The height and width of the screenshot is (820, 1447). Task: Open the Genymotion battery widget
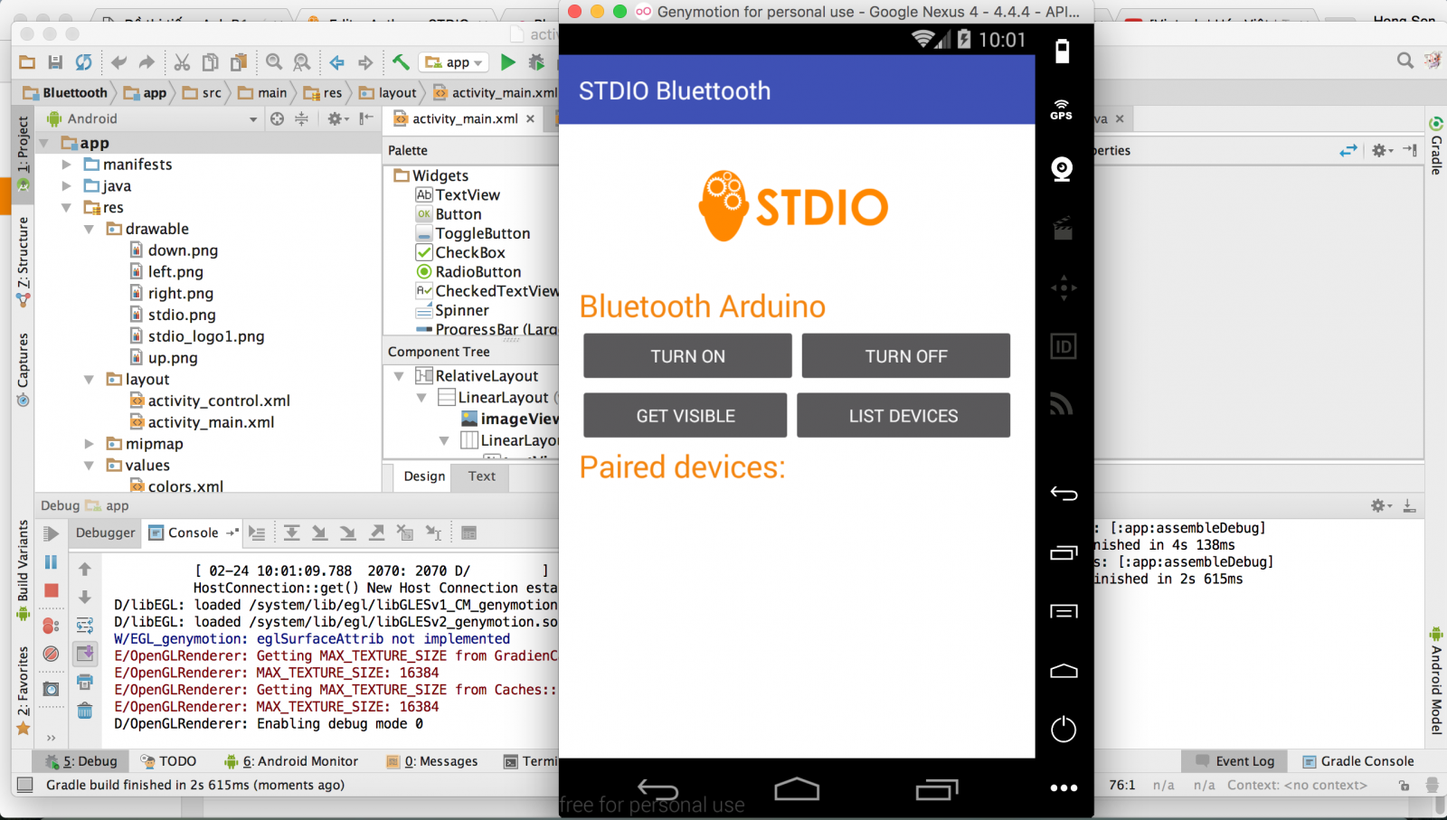[1063, 52]
